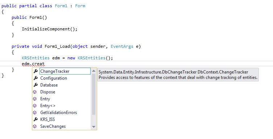Click KRSEntities type in the declaration
Viewport: 273px width, 139px height.
click(x=36, y=58)
